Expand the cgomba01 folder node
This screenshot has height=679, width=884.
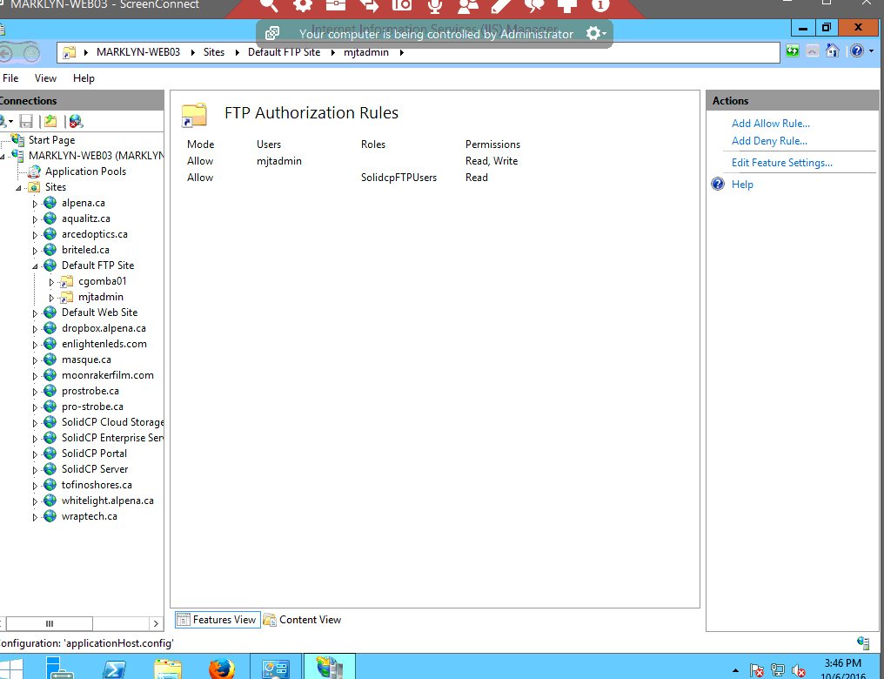coord(51,282)
